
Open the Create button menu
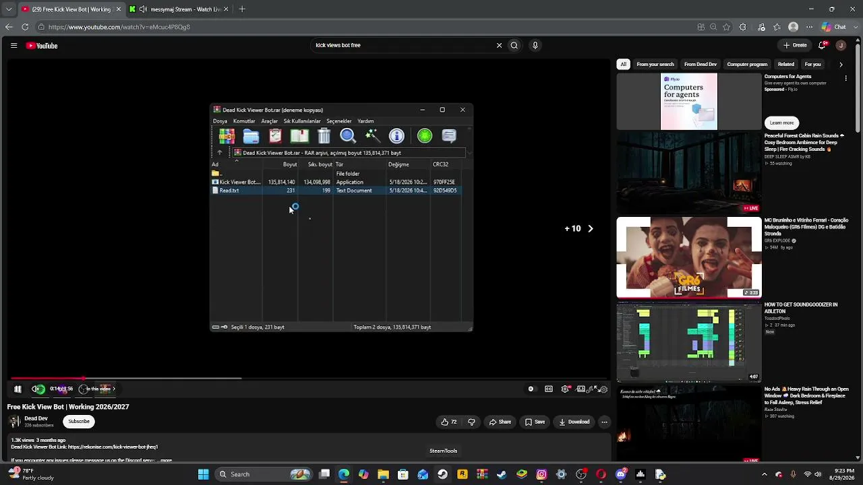click(795, 45)
